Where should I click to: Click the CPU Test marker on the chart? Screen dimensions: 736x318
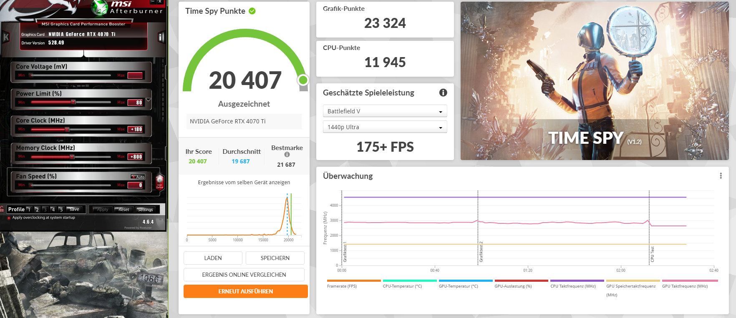point(653,254)
